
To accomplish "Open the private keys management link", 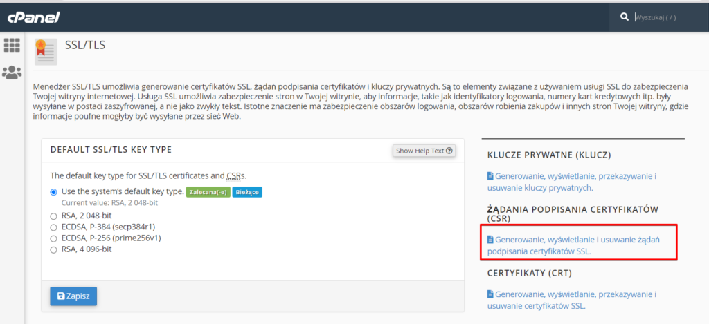I will [572, 182].
